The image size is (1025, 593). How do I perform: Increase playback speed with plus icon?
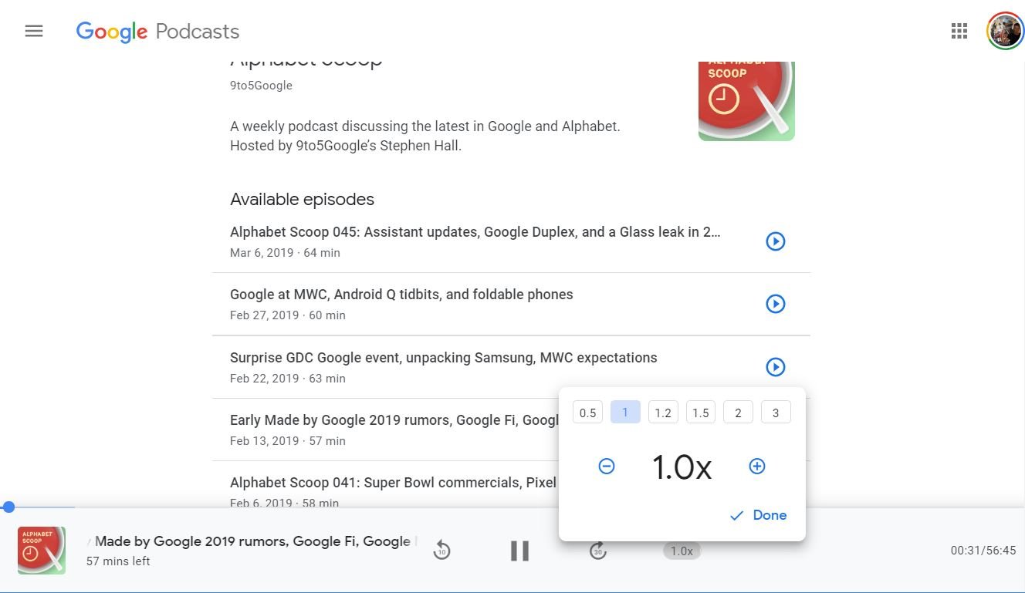point(757,467)
